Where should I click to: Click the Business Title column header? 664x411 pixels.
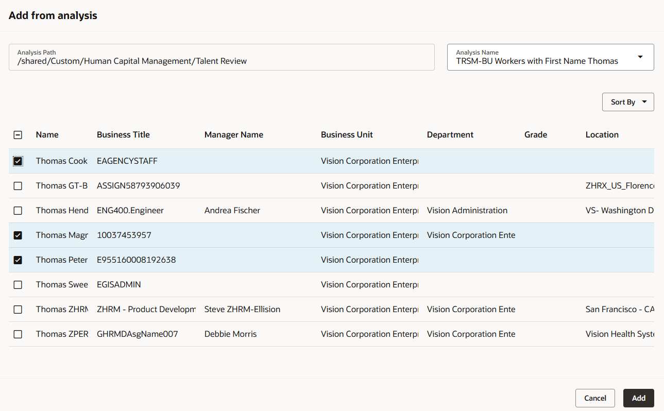click(x=123, y=134)
